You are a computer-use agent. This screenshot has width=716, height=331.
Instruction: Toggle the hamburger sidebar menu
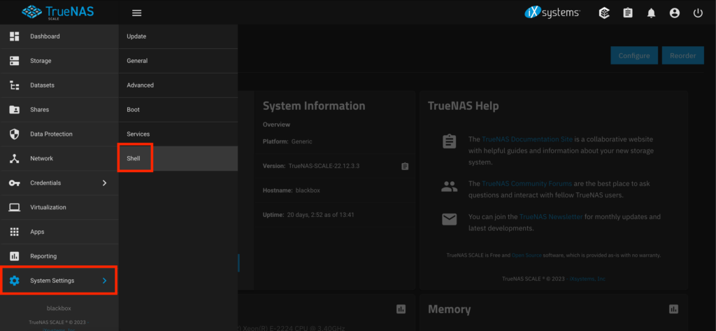(136, 13)
